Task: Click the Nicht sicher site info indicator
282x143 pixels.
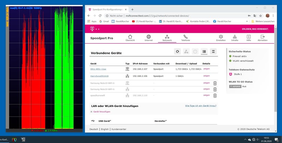Action: (x=114, y=16)
